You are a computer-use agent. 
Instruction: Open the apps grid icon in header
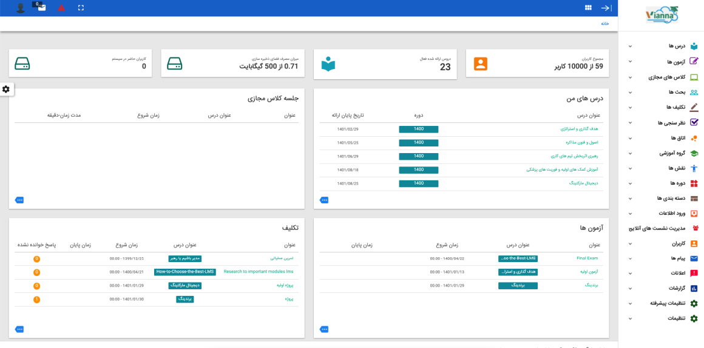[588, 8]
